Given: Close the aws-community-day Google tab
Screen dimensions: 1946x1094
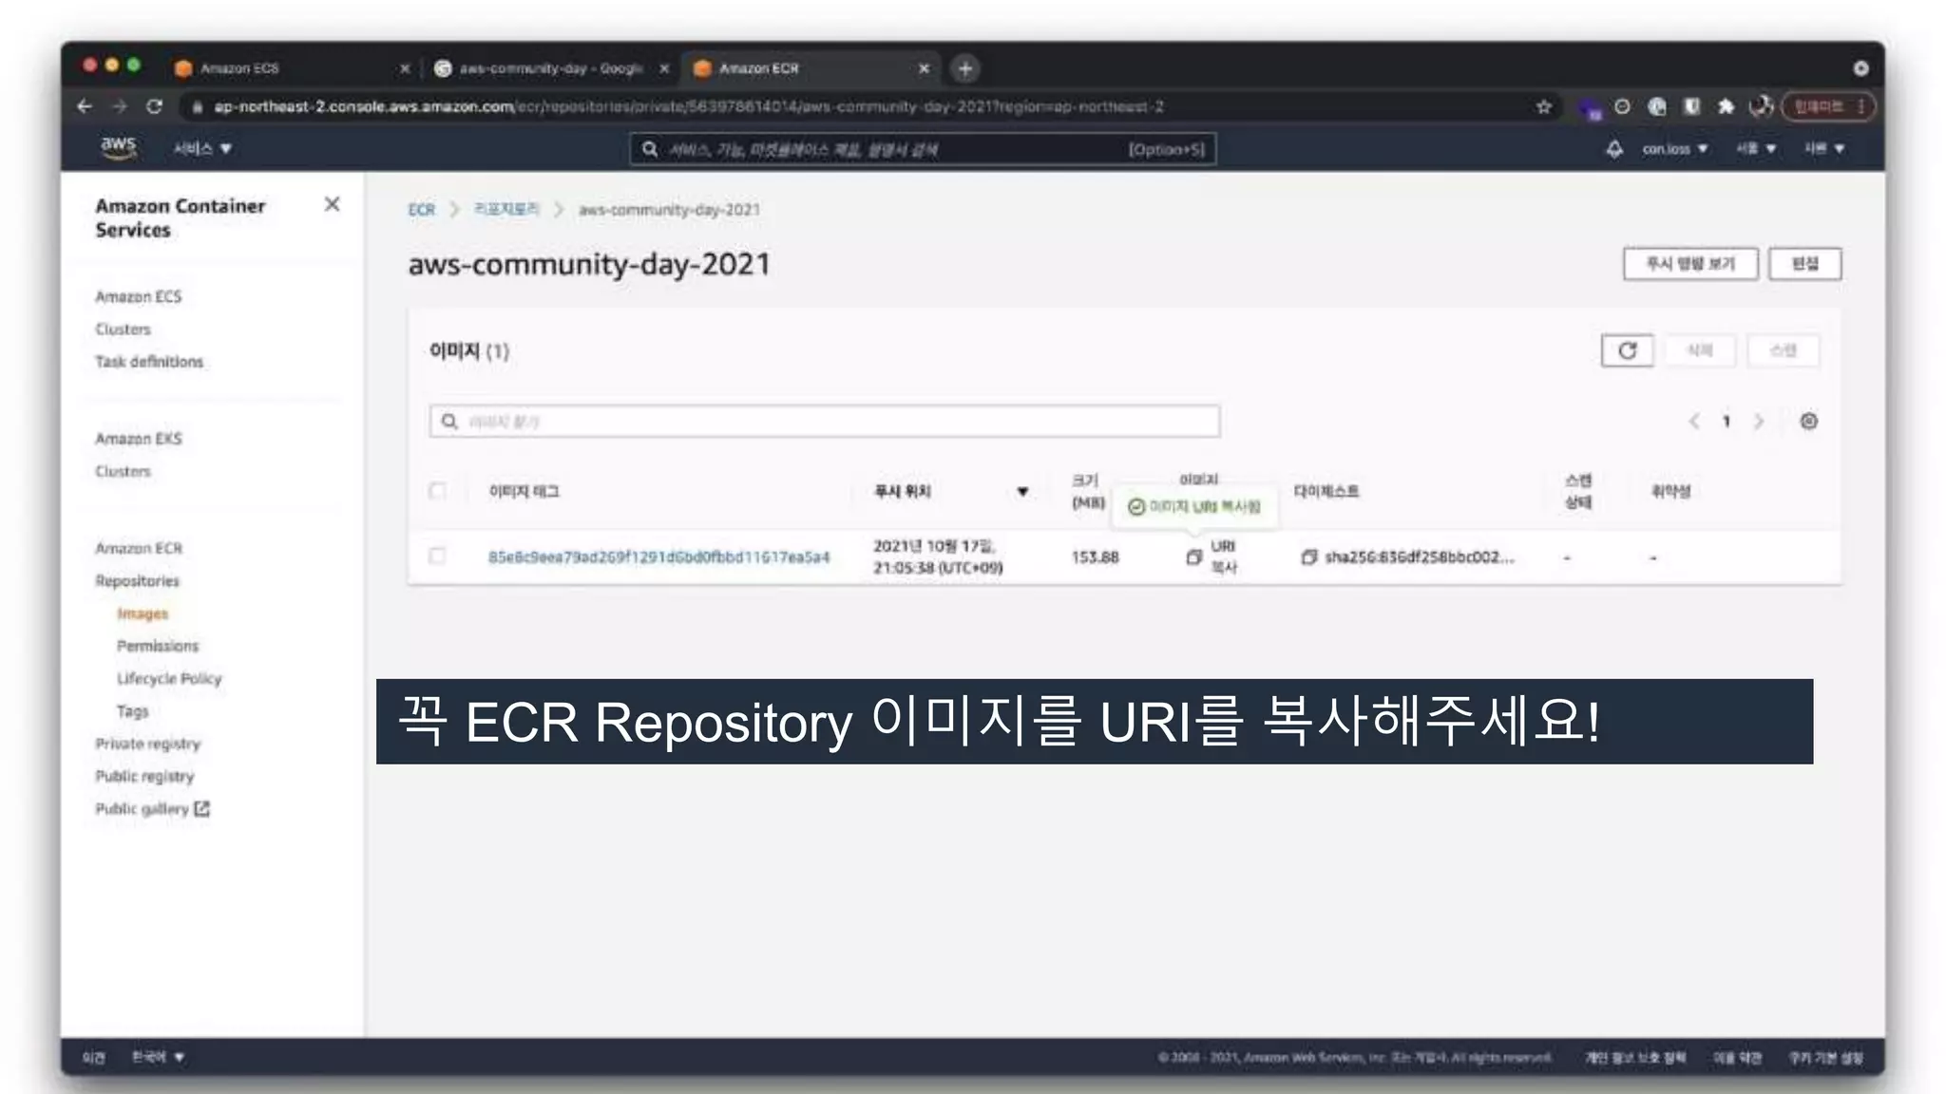Looking at the screenshot, I should pyautogui.click(x=664, y=68).
